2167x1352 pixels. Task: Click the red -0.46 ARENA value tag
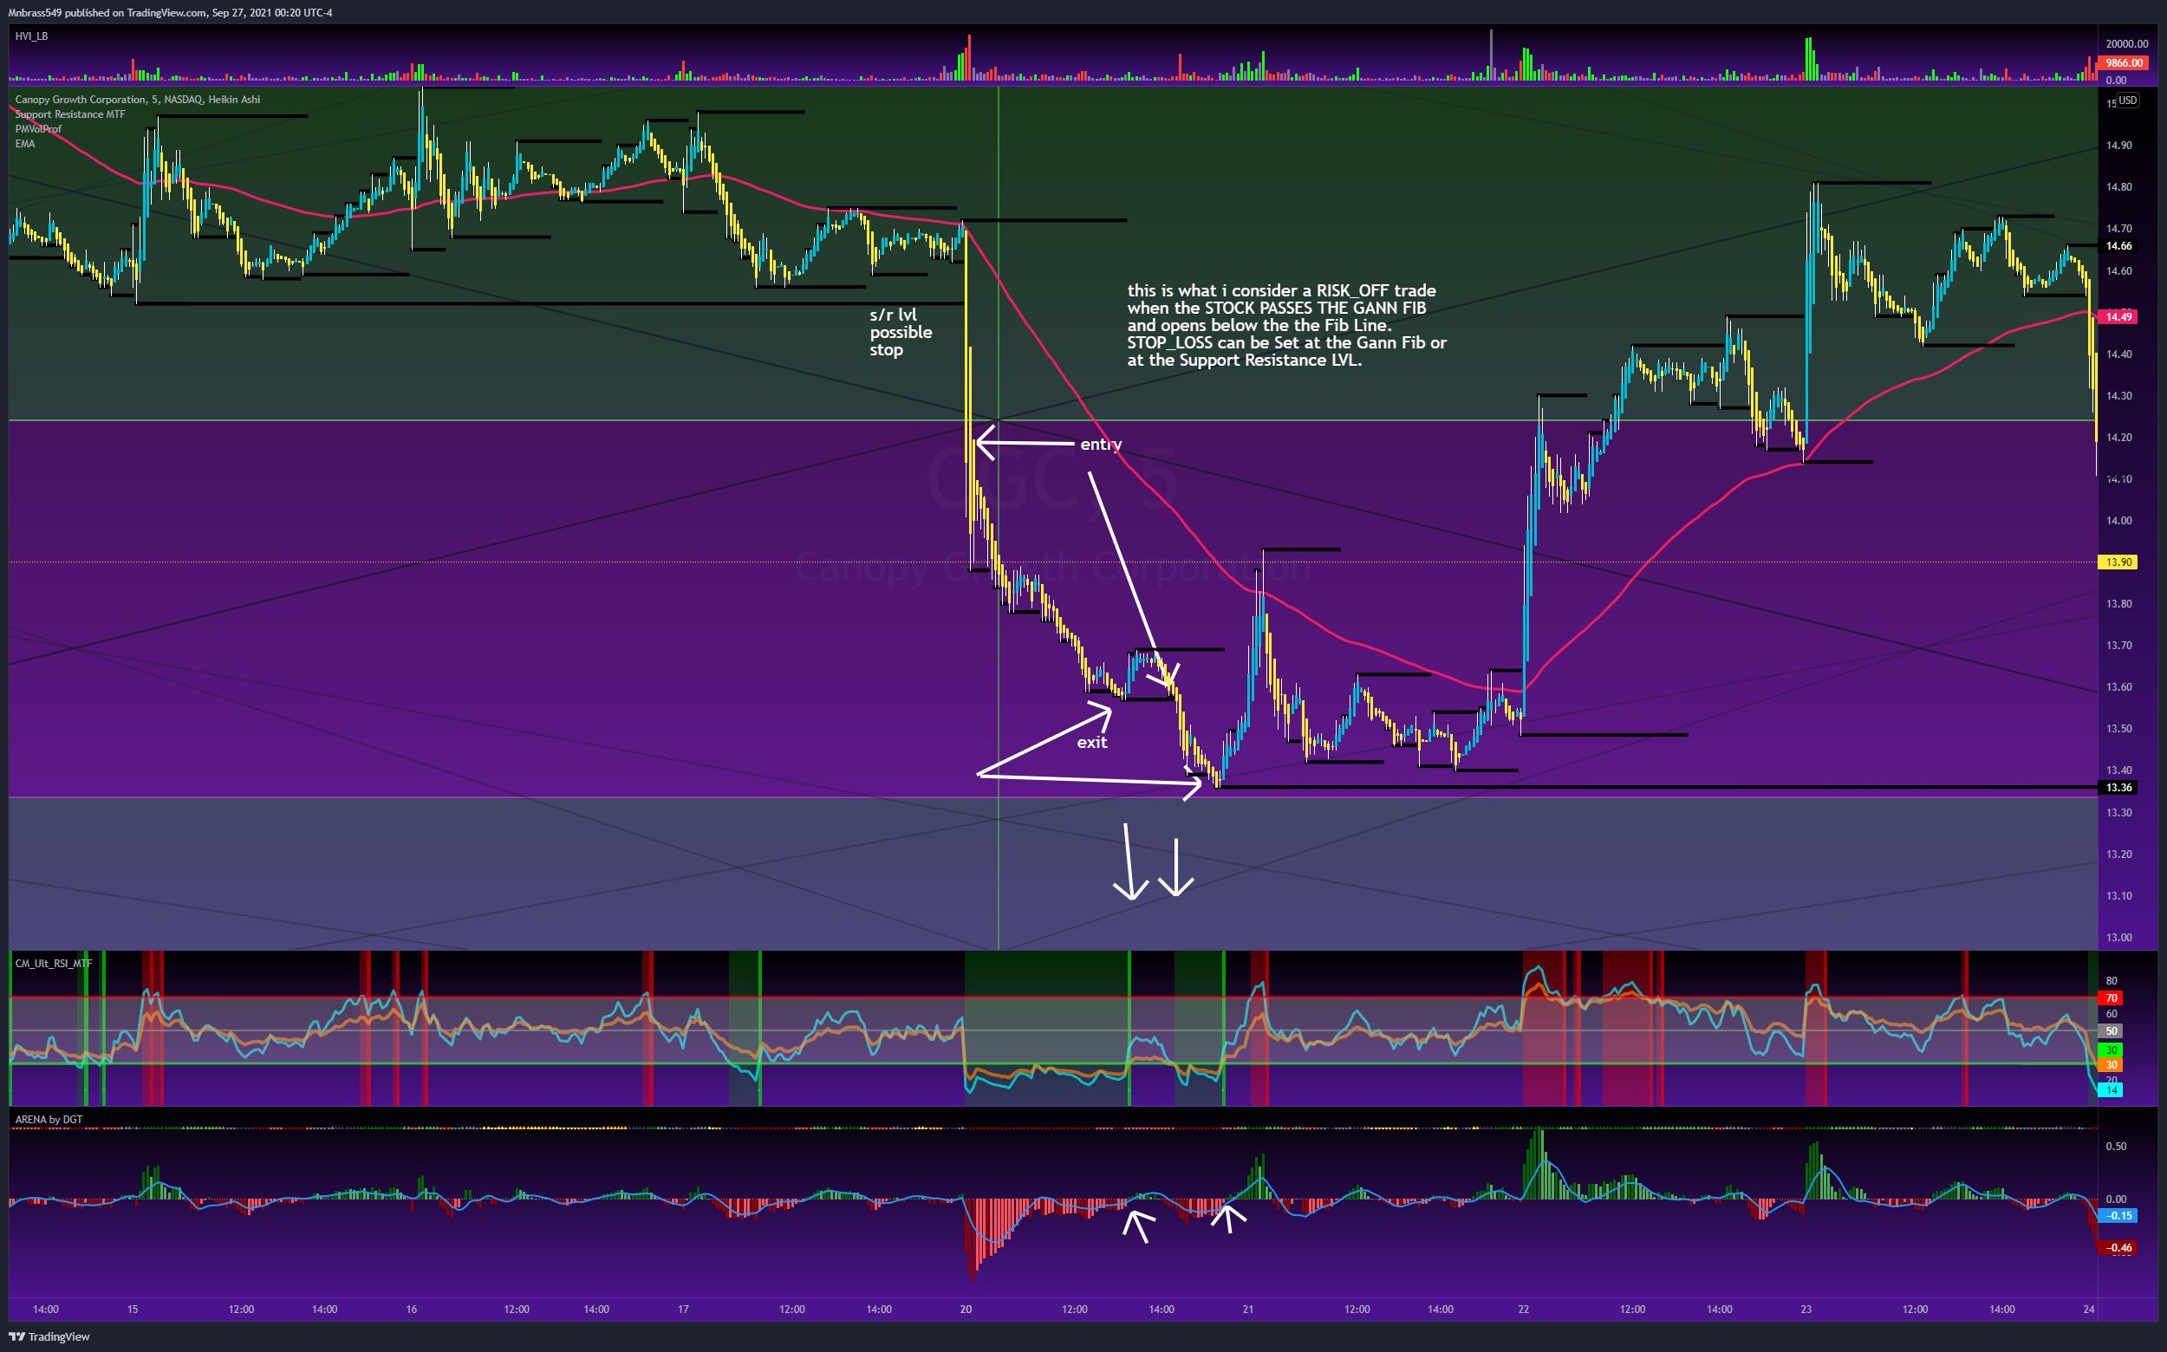[2118, 1248]
